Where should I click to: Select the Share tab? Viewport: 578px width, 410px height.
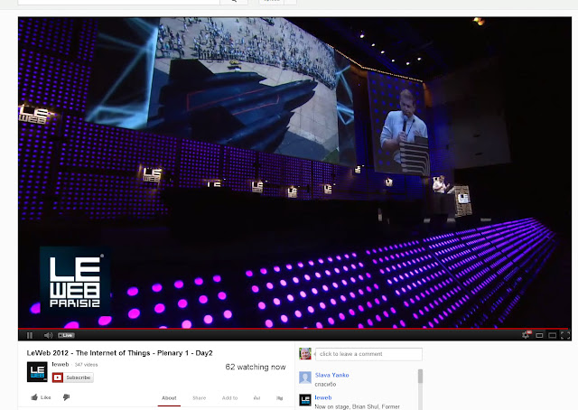pos(199,398)
